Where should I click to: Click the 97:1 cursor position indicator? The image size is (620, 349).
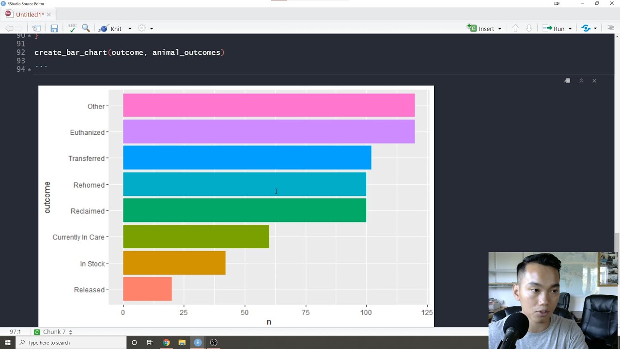[x=15, y=332]
